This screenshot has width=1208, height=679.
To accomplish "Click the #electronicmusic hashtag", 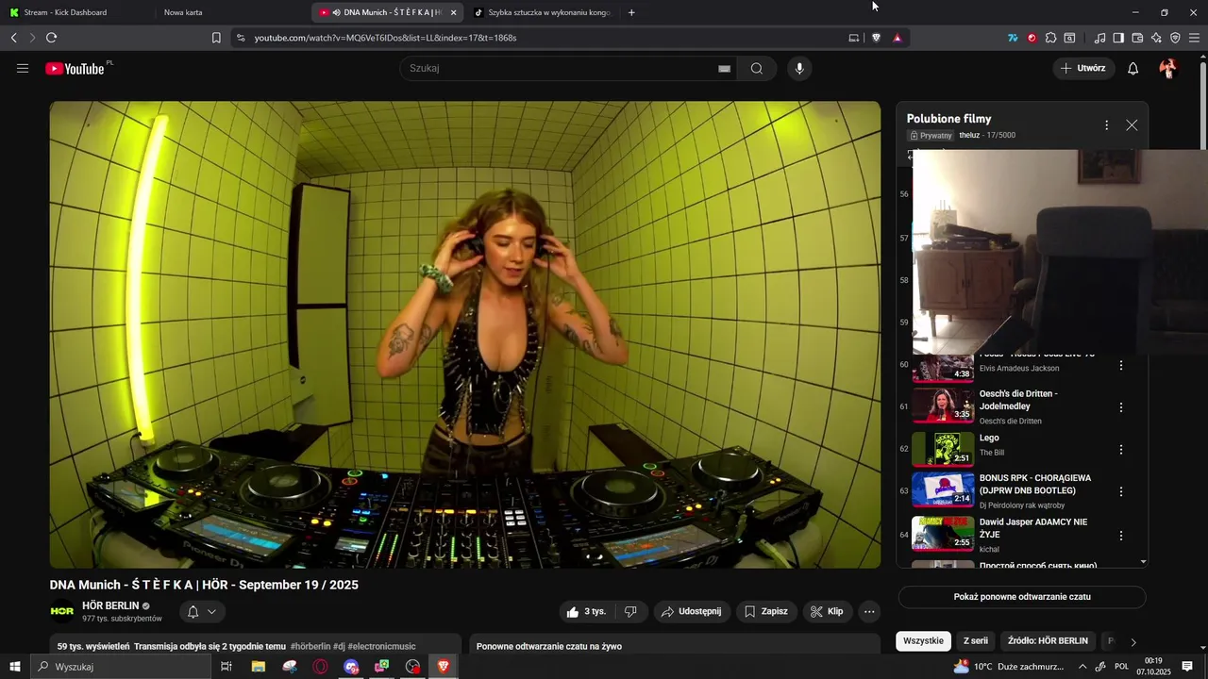I will (x=382, y=646).
